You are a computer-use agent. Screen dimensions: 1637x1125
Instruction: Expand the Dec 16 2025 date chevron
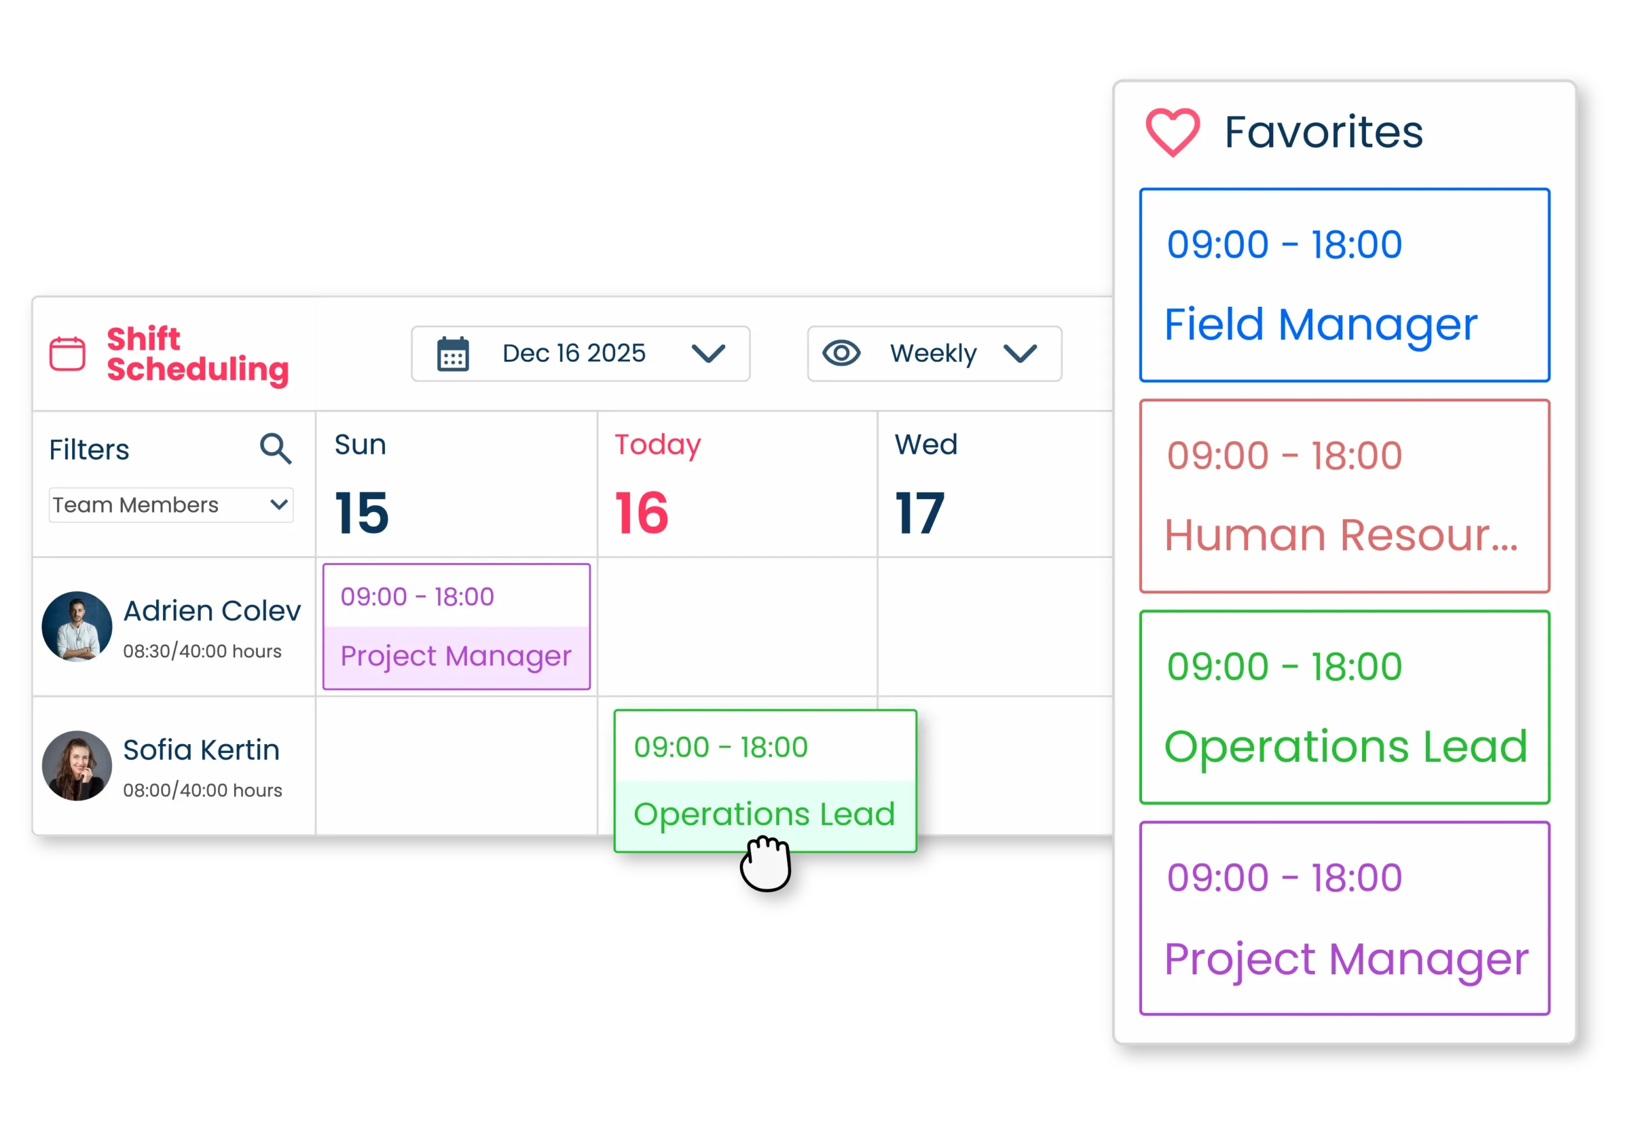click(x=708, y=354)
